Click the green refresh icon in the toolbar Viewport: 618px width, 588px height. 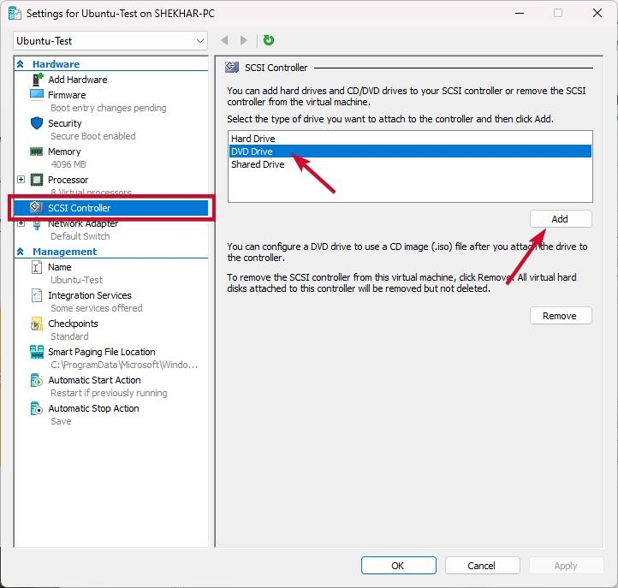[x=269, y=40]
